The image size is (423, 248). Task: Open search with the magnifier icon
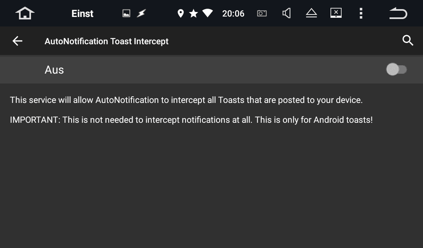coord(408,41)
